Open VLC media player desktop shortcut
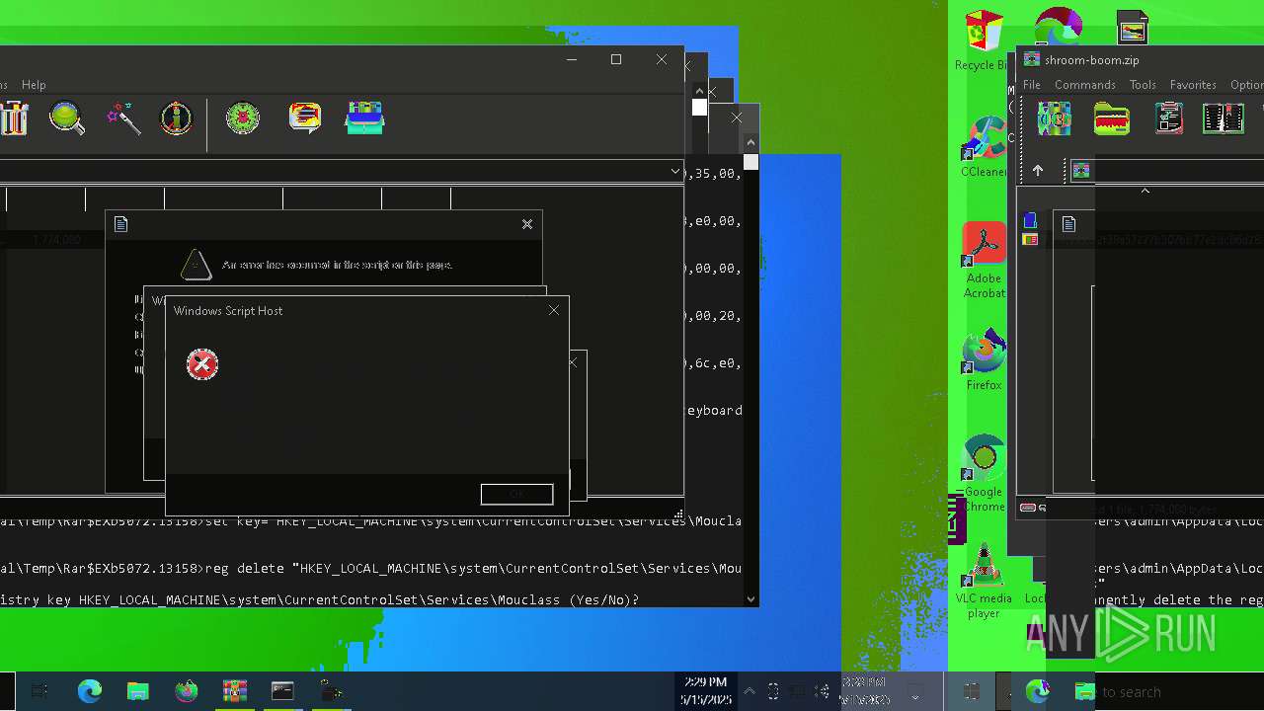Viewport: 1264px width, 711px height. click(x=984, y=583)
